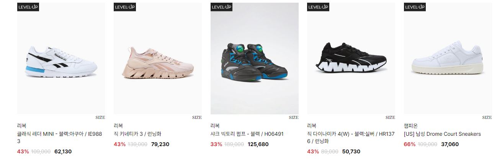This screenshot has width=497, height=161.
Task: Click LEVEL-UP badge on Zig Dynamica 4
Action: 318,7
